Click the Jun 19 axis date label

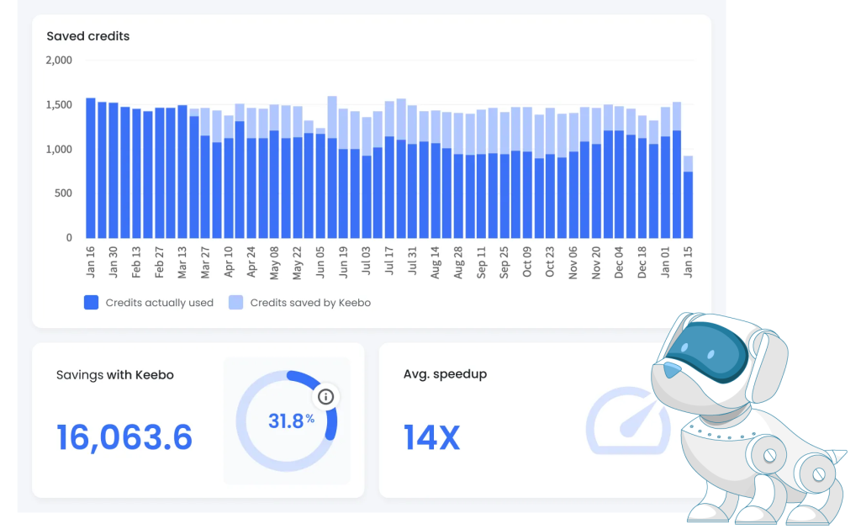(343, 262)
